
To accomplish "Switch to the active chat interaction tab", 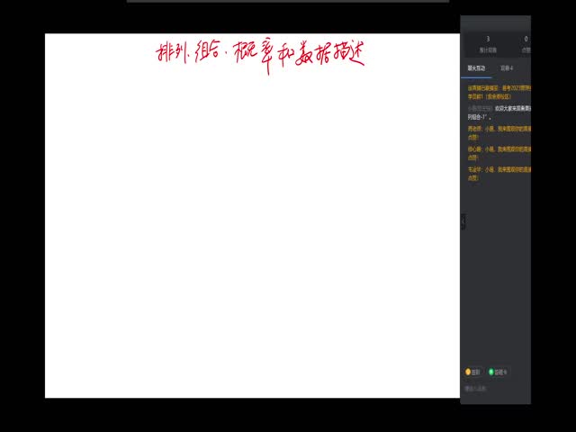I will [476, 68].
